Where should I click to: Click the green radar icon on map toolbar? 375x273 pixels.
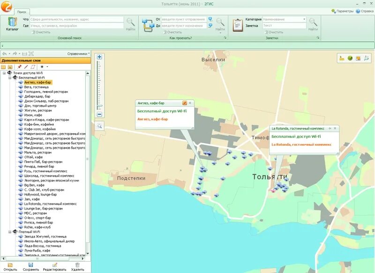point(350,58)
